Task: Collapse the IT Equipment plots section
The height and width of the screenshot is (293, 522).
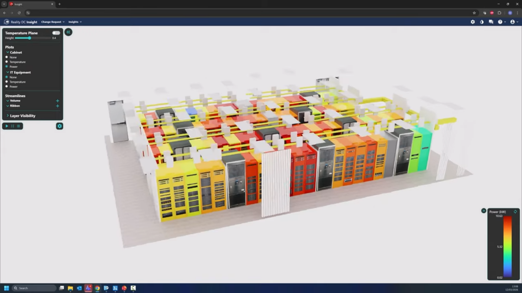Action: [x=8, y=72]
